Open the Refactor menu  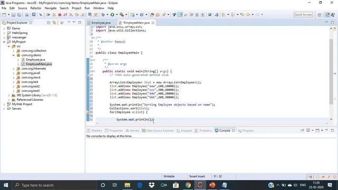[x=36, y=8]
